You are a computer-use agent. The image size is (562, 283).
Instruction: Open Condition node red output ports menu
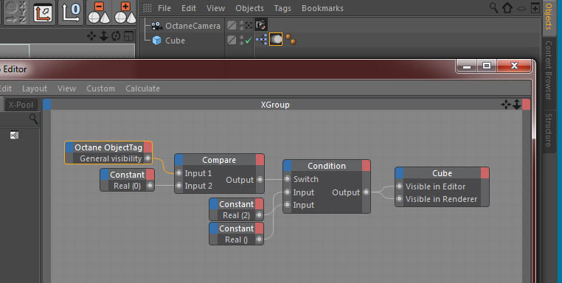(x=366, y=166)
